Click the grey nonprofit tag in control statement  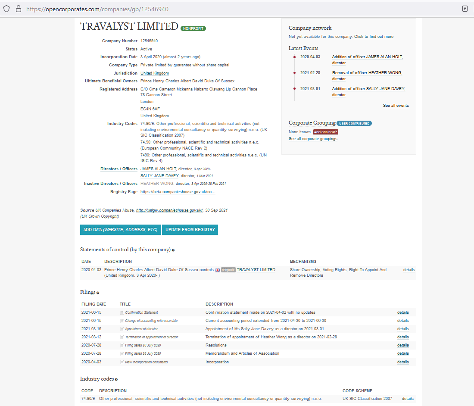pos(228,270)
